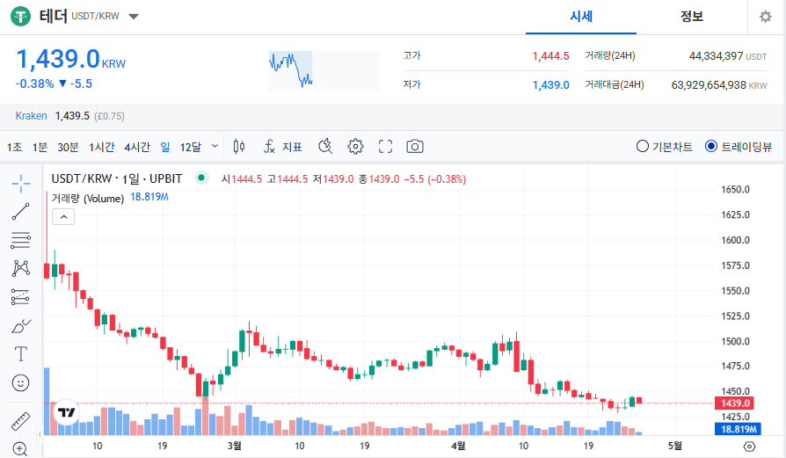The width and height of the screenshot is (786, 458).
Task: Select the 30분 timeframe
Action: tap(68, 147)
